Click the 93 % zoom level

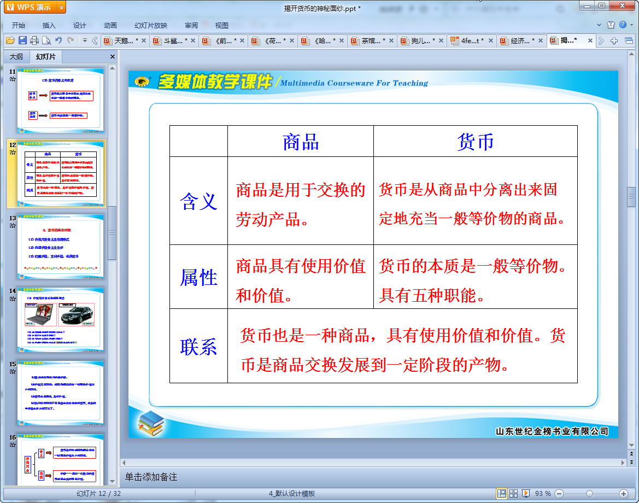tap(543, 494)
